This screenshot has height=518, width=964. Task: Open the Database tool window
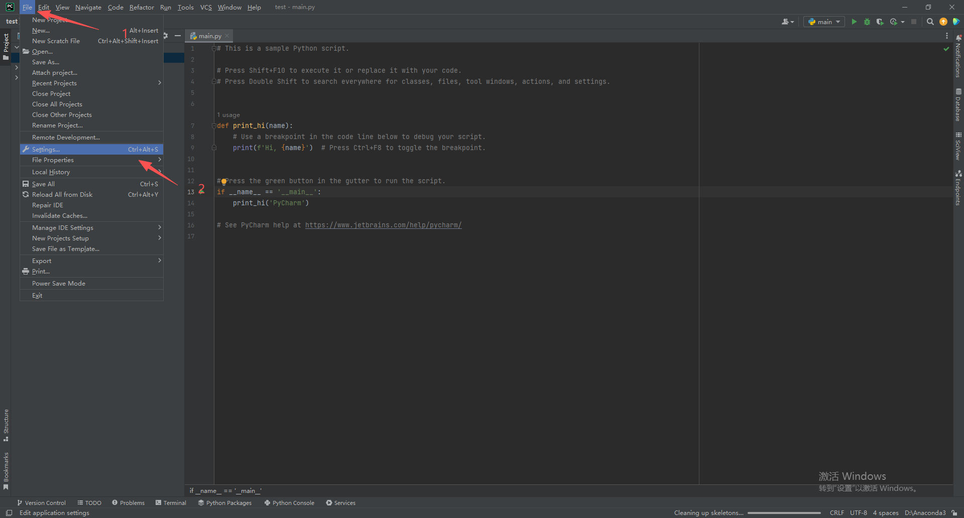958,105
